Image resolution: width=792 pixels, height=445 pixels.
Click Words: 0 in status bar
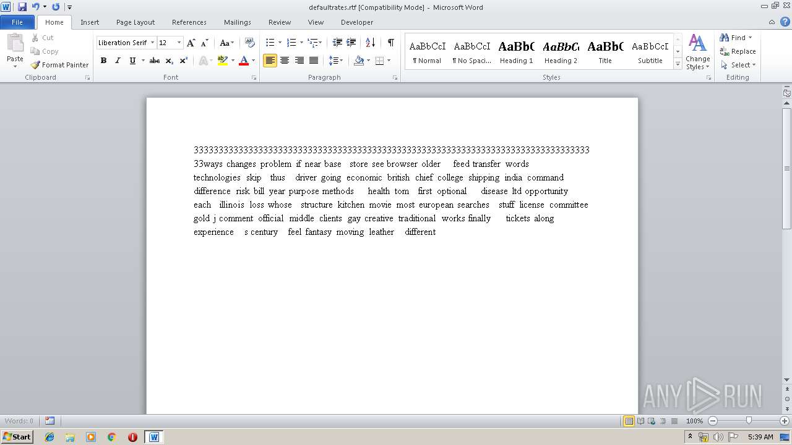(19, 421)
